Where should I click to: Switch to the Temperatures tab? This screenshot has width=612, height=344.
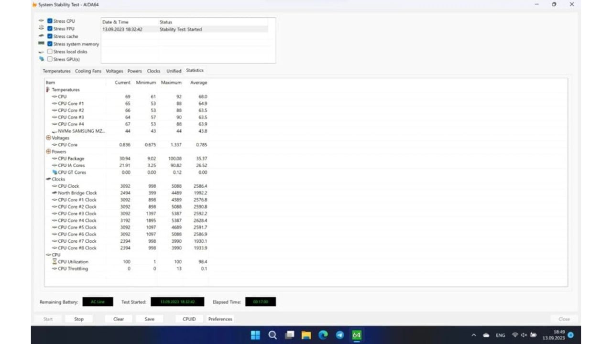[56, 71]
